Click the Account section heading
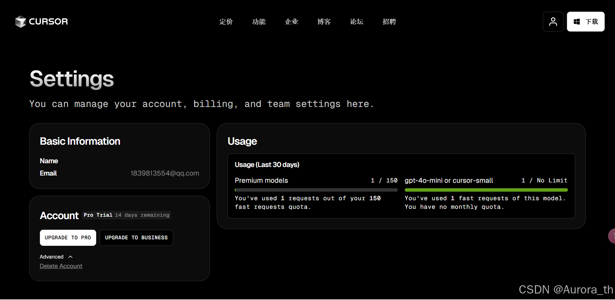 pyautogui.click(x=59, y=216)
